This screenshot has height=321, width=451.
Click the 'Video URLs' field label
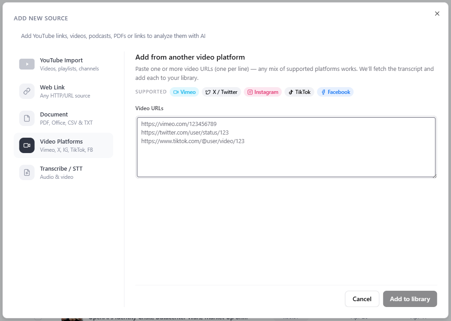[149, 108]
